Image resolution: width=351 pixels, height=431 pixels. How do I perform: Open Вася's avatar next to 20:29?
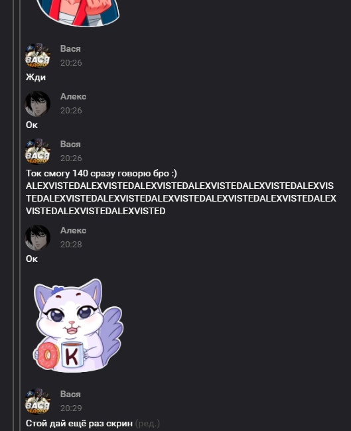pyautogui.click(x=37, y=401)
